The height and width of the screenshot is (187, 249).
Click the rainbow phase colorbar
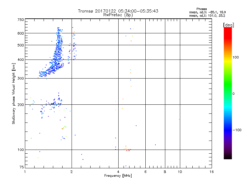[228, 93]
